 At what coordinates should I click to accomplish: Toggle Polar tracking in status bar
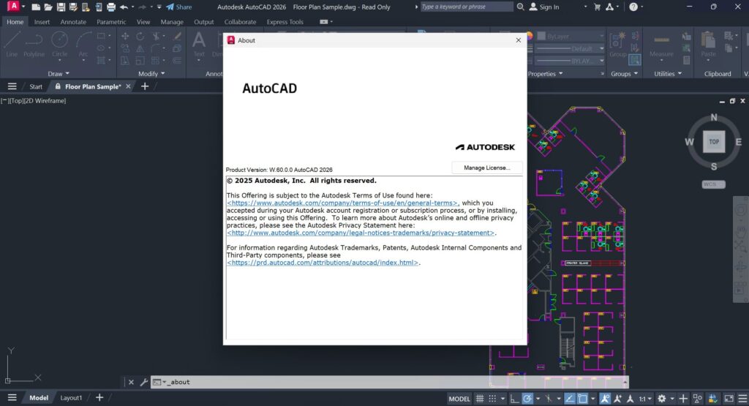(x=527, y=399)
